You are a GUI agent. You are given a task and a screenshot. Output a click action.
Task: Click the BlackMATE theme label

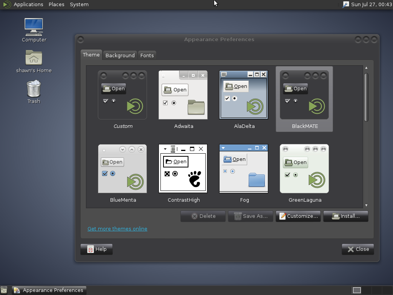[305, 126]
